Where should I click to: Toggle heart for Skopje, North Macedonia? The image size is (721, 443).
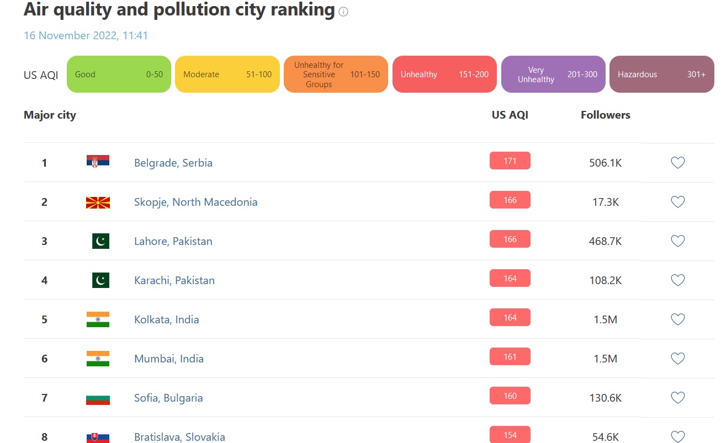coord(677,202)
